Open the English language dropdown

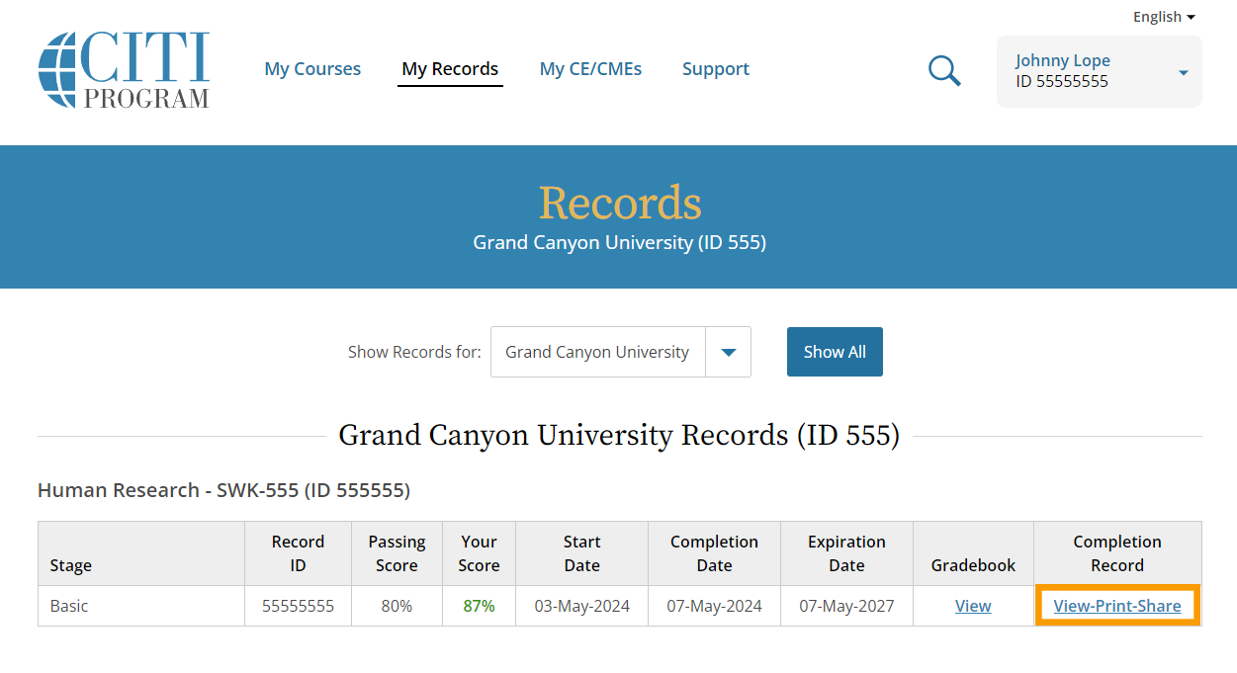tap(1164, 17)
